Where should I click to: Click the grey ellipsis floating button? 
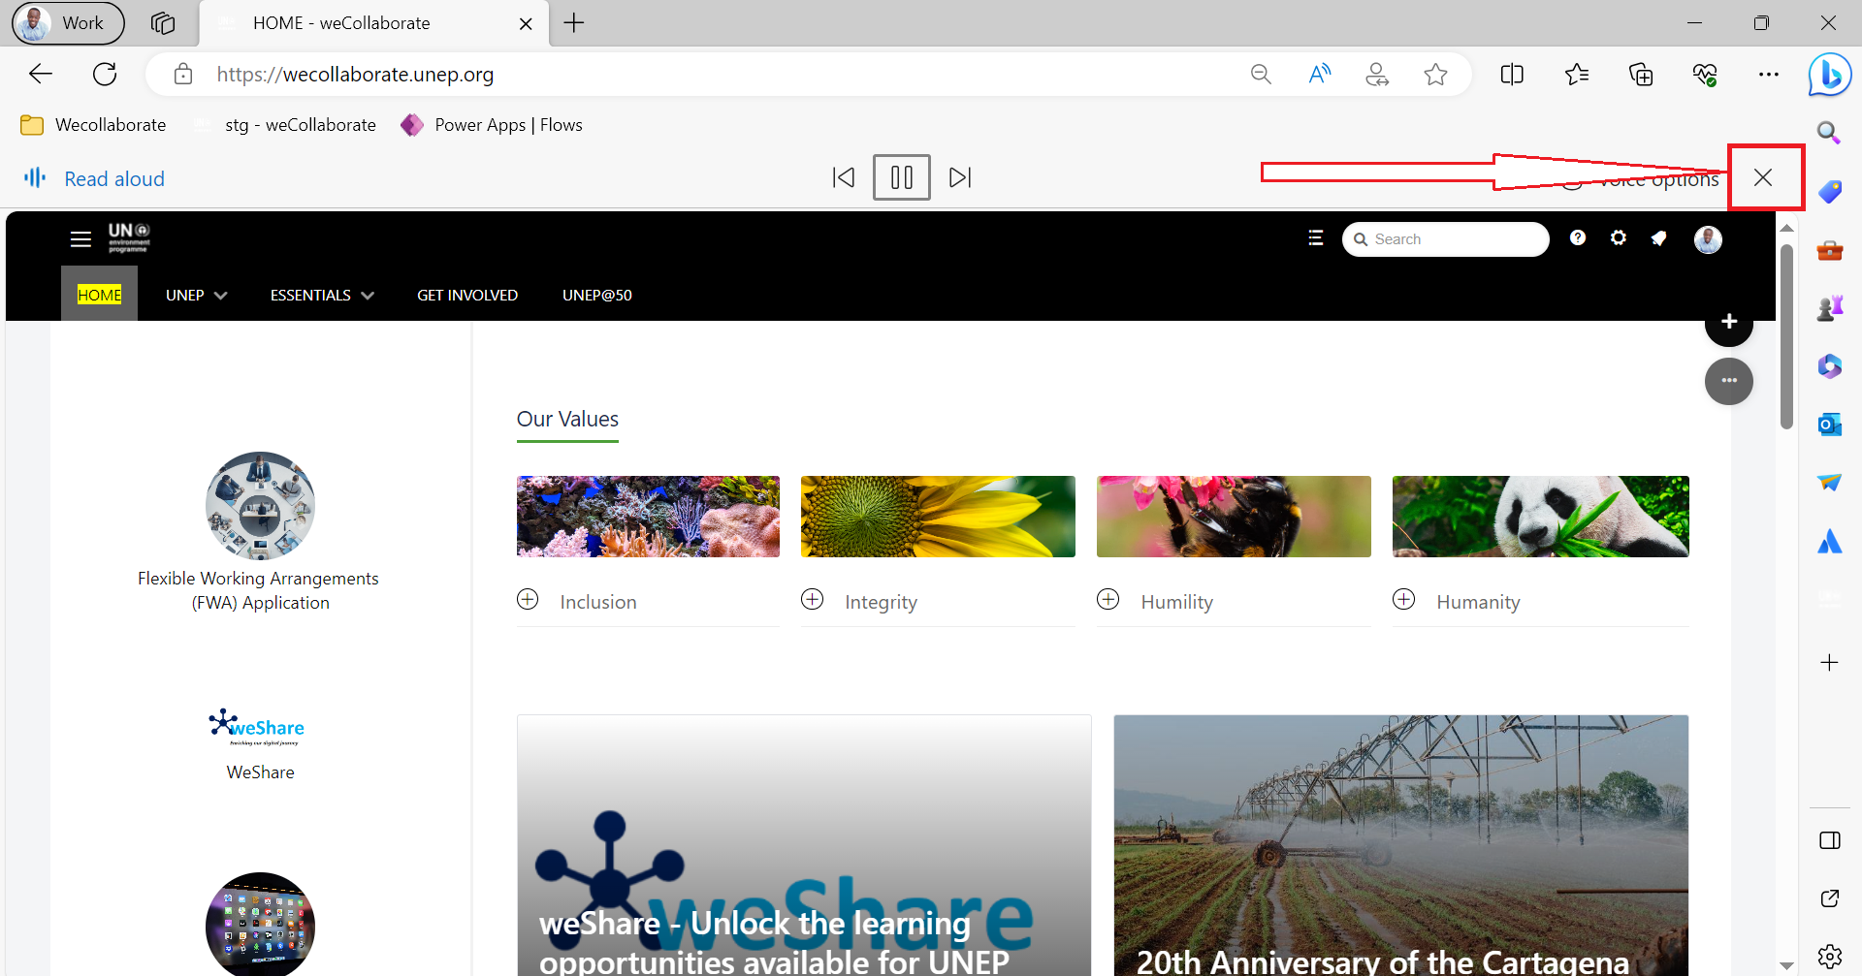[1729, 381]
